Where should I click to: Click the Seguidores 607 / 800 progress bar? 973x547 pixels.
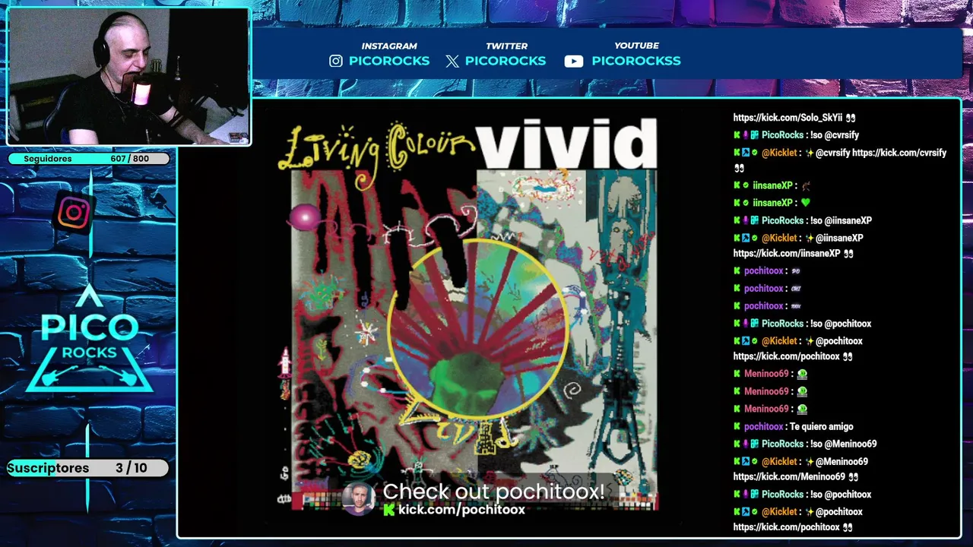[x=88, y=159]
